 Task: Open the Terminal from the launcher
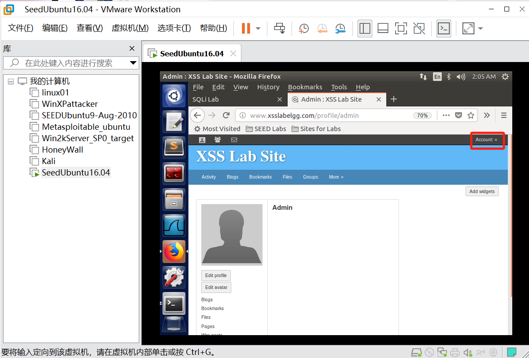pyautogui.click(x=174, y=303)
